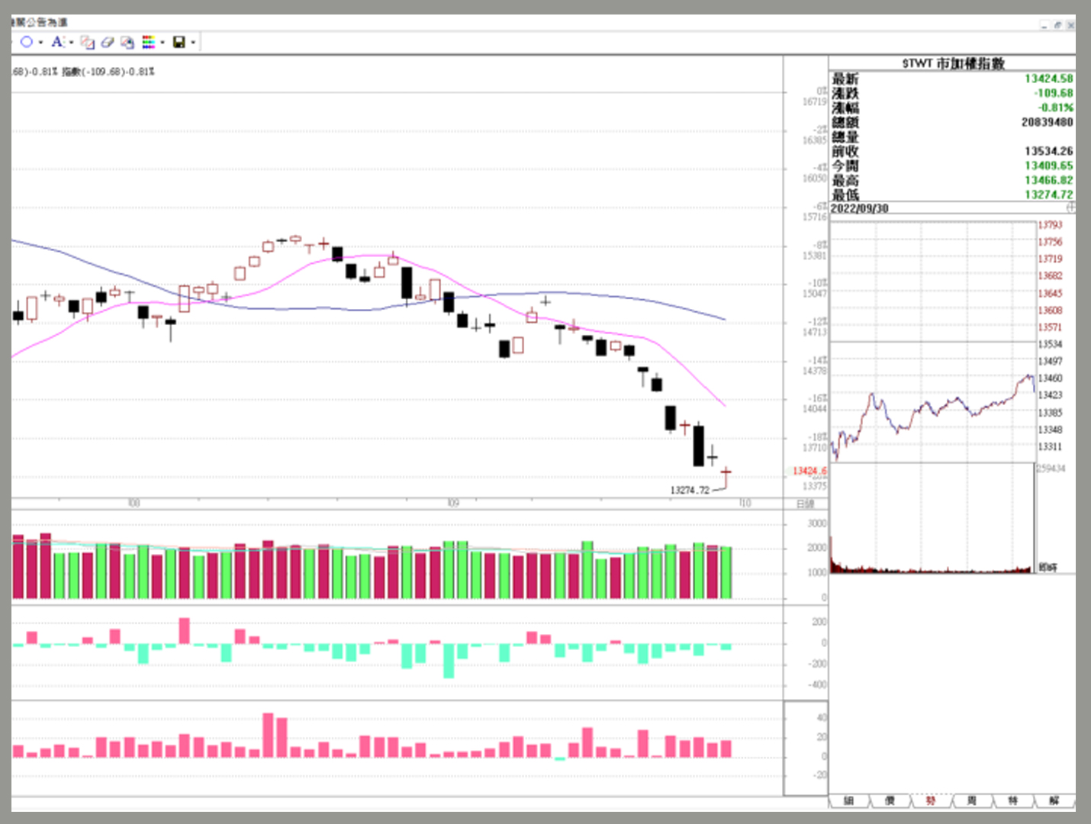Click the small plus icon beside the date
The height and width of the screenshot is (824, 1091).
pos(1070,208)
